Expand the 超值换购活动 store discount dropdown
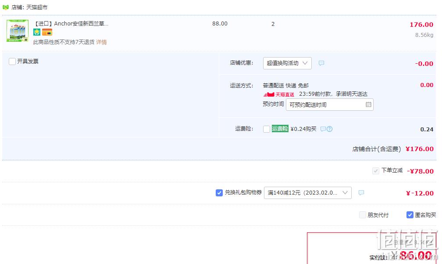The height and width of the screenshot is (264, 442). 287,63
